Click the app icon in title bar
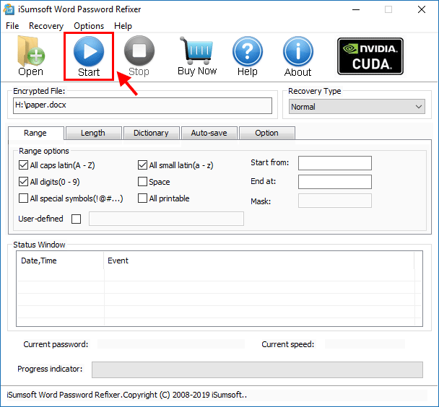 [9, 9]
